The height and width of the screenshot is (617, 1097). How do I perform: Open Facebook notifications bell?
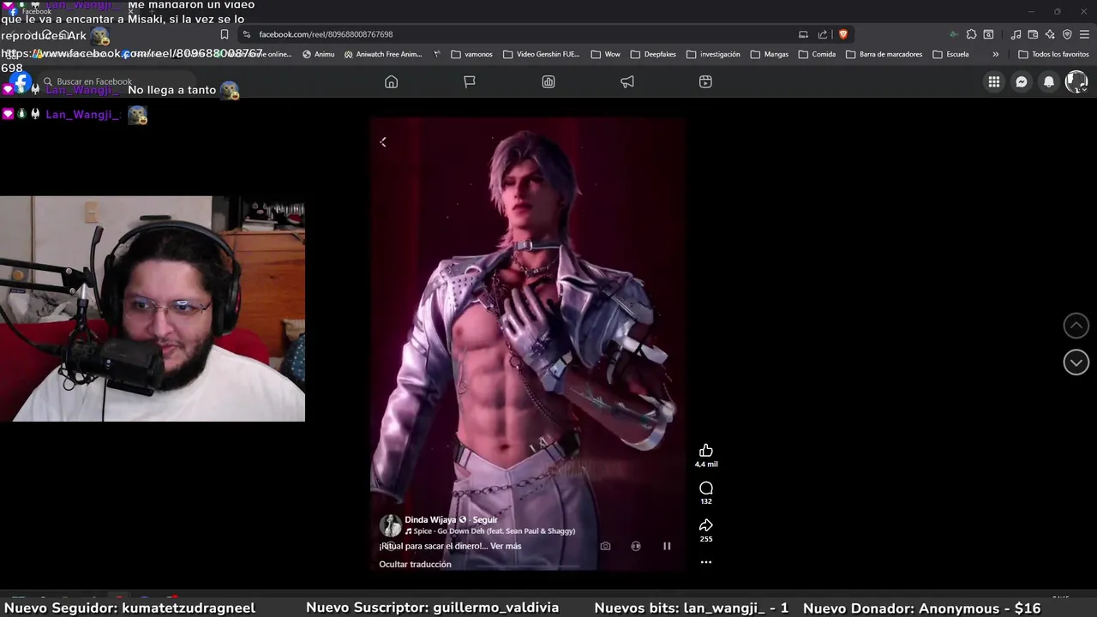pyautogui.click(x=1049, y=81)
